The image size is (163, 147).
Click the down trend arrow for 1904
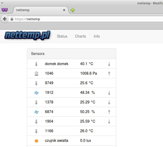(109, 122)
